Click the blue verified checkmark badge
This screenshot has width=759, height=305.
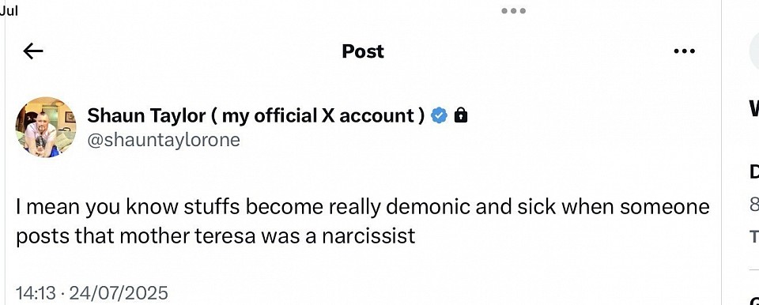[x=439, y=115]
